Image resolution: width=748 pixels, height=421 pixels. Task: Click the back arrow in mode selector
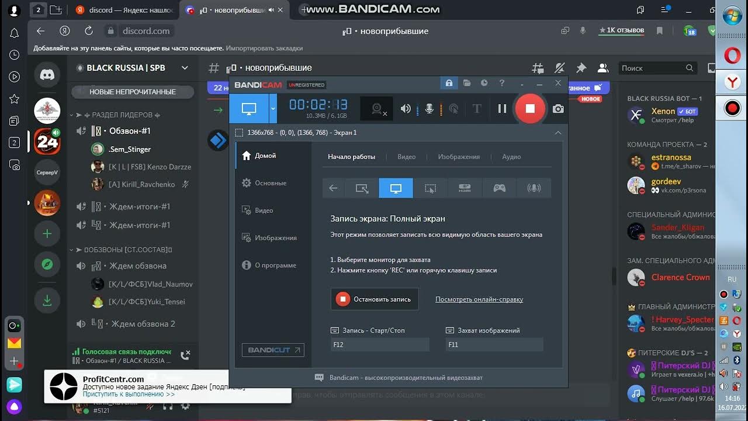[x=333, y=188]
